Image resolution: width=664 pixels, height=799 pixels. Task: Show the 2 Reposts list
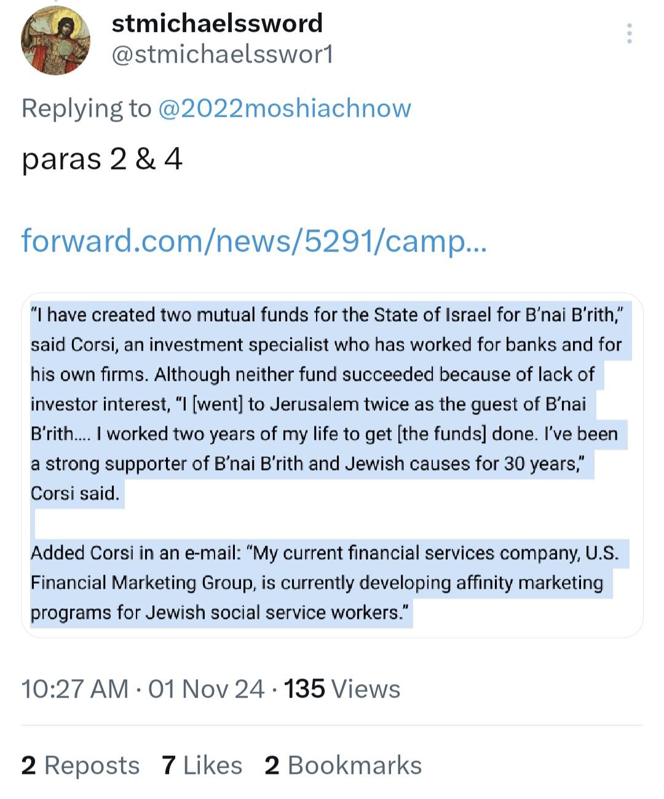80,766
